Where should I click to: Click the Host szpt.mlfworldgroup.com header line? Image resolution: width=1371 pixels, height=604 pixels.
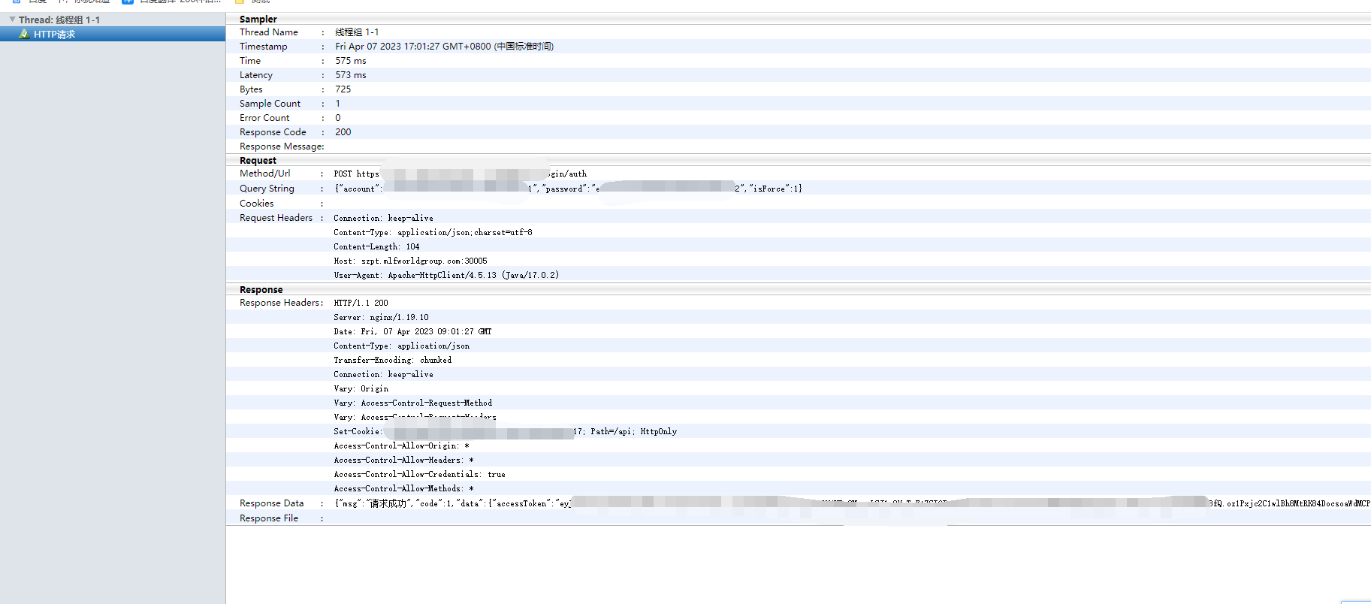click(410, 261)
